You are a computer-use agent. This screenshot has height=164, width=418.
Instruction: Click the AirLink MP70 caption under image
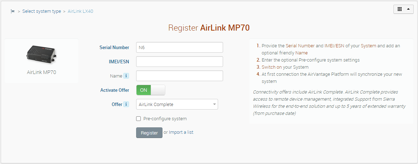click(x=41, y=72)
